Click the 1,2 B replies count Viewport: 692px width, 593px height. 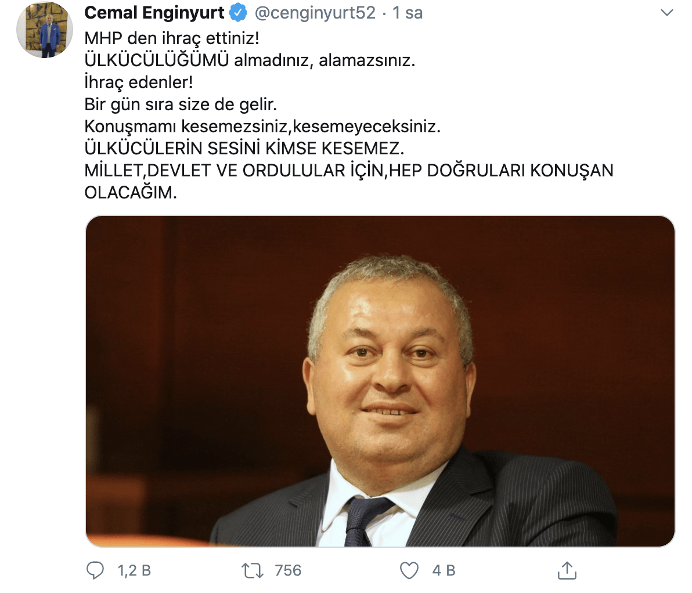[x=134, y=570]
